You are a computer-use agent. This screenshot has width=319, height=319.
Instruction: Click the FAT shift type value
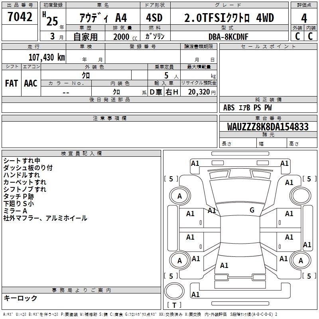(11, 83)
